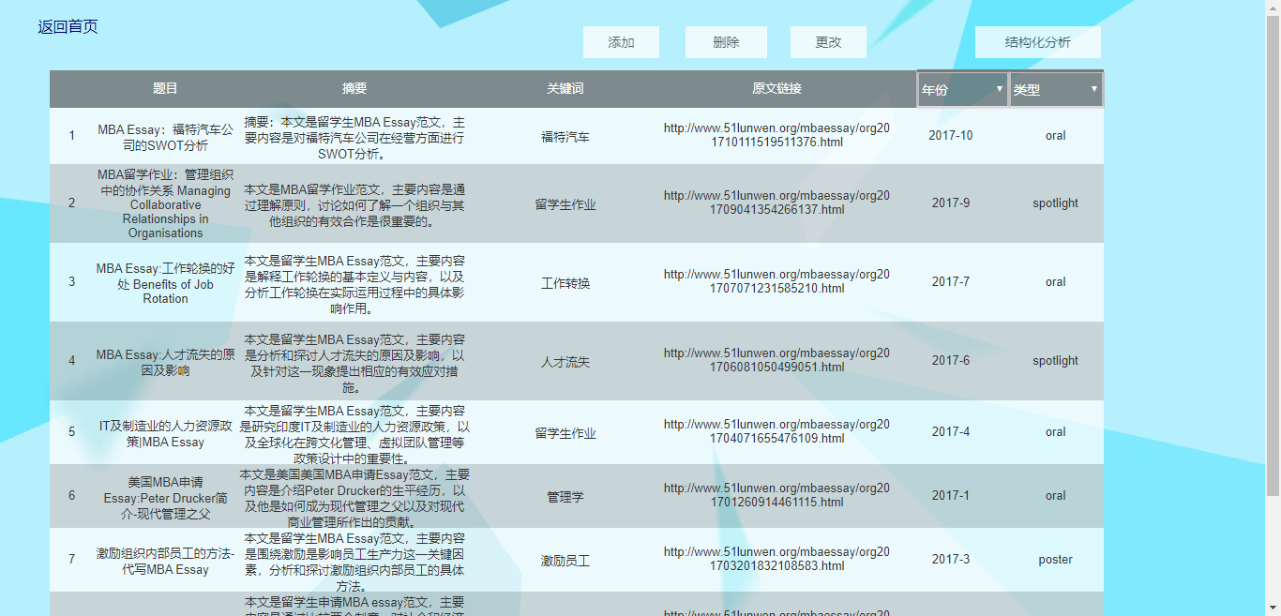Open link ending 1701260914461115.html
Image resolution: width=1281 pixels, height=616 pixels.
click(776, 495)
